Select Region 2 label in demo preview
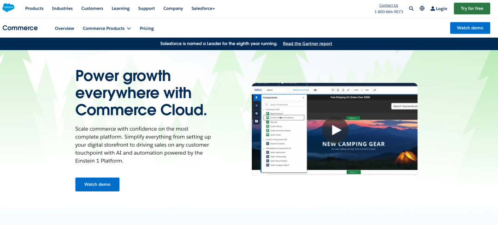The width and height of the screenshot is (498, 225). click(354, 172)
